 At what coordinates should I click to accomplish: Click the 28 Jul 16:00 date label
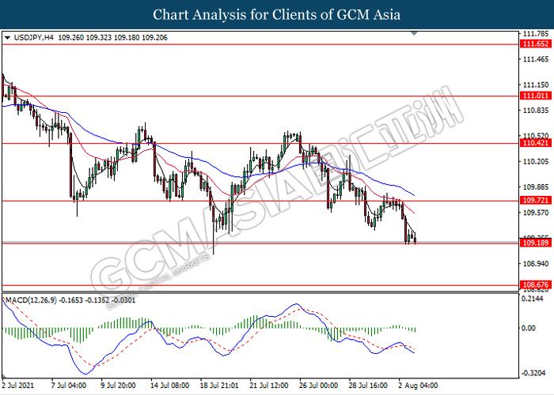(x=368, y=386)
